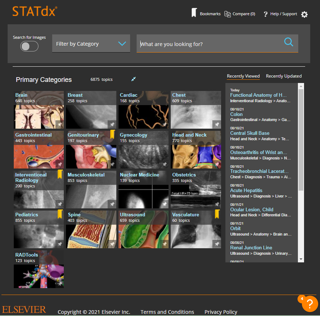Pin the RADTools category tile
The image size is (320, 316).
59,284
